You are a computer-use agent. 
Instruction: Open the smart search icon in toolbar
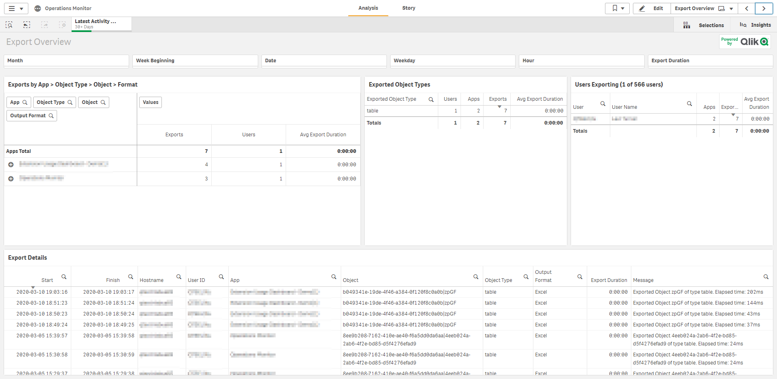(x=9, y=25)
